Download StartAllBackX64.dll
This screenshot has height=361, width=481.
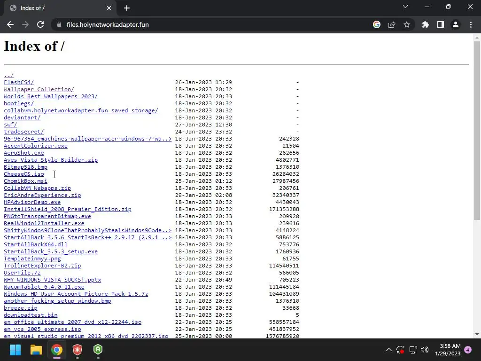coord(36,244)
